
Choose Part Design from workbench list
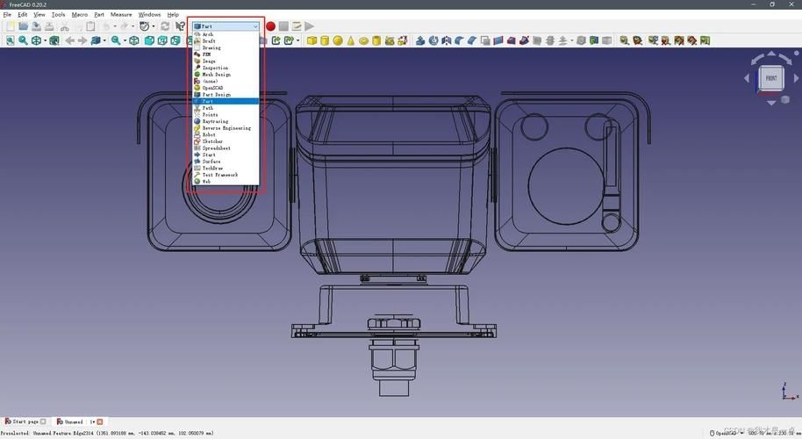(216, 95)
